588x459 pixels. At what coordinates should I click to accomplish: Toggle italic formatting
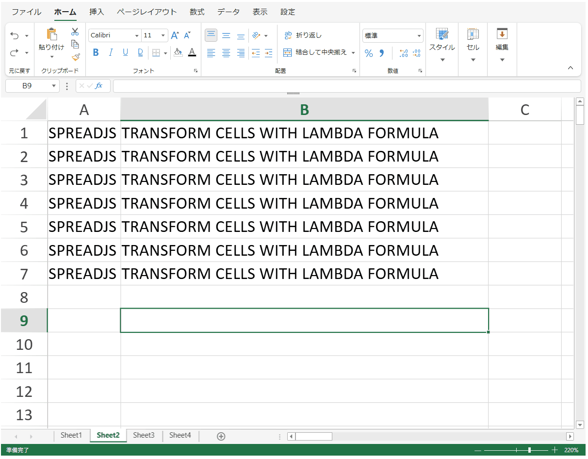111,52
